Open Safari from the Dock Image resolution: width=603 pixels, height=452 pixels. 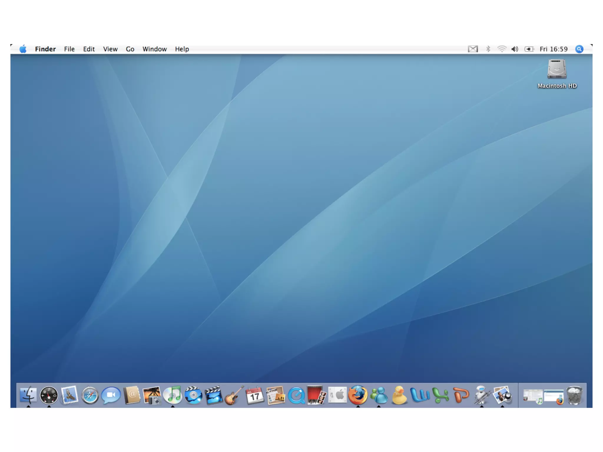[x=90, y=395]
